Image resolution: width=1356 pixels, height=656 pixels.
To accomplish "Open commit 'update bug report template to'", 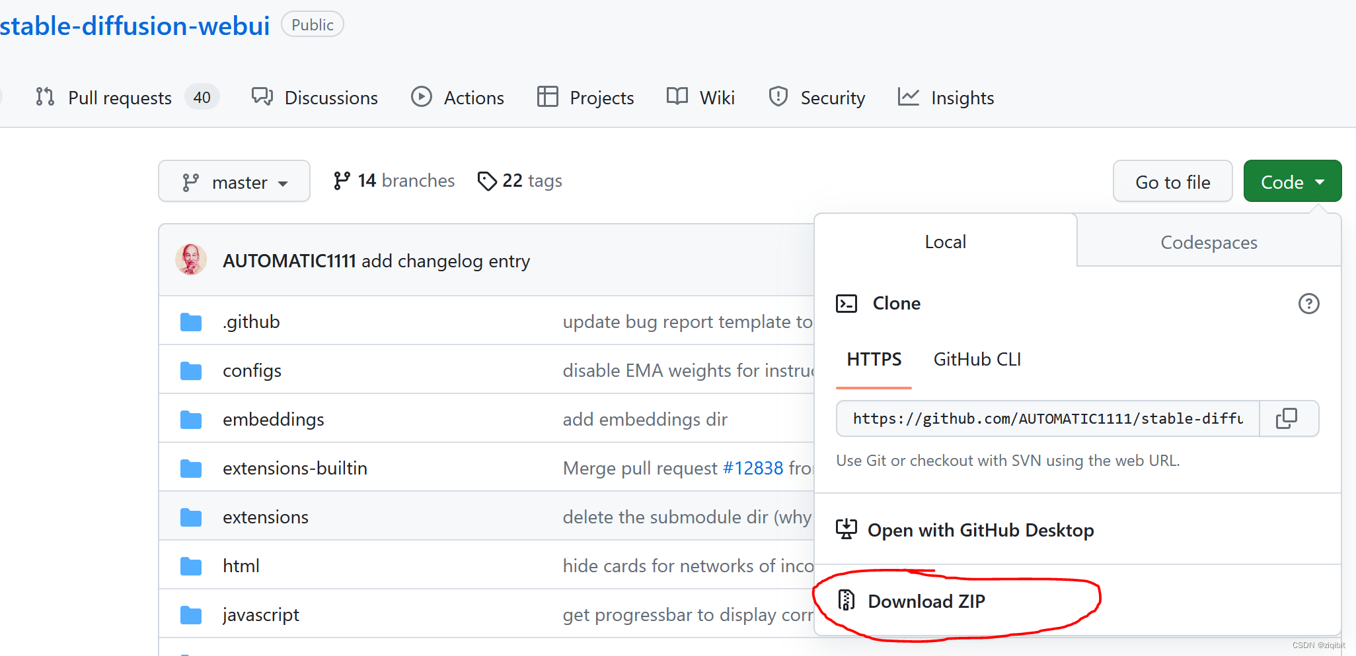I will [x=688, y=321].
